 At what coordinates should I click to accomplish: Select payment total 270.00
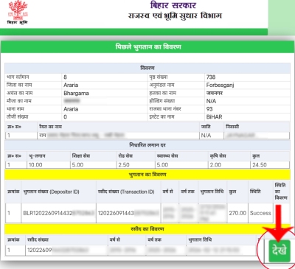tap(237, 213)
